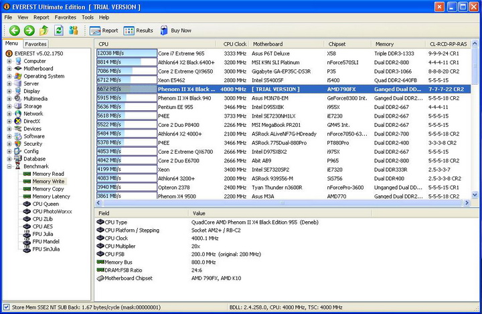Expand the Computer tree node
Screen dimensions: 482x314
point(9,61)
